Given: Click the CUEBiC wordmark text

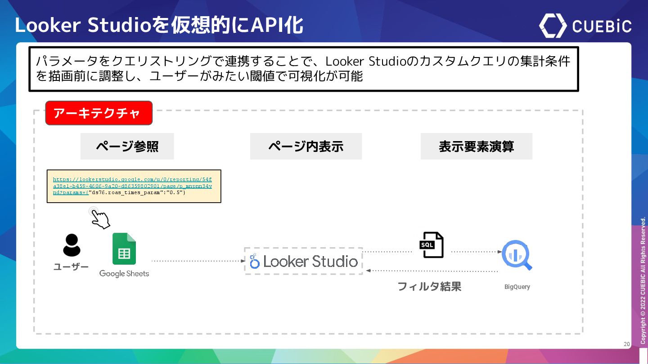Looking at the screenshot, I should 602,26.
